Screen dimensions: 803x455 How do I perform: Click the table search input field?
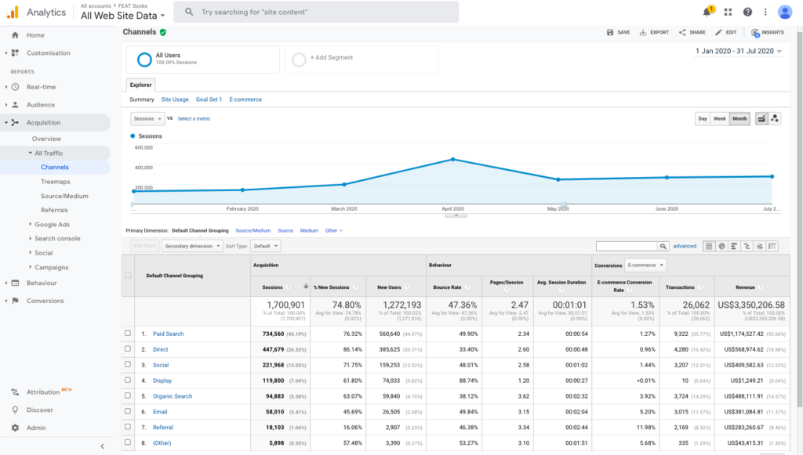point(627,247)
